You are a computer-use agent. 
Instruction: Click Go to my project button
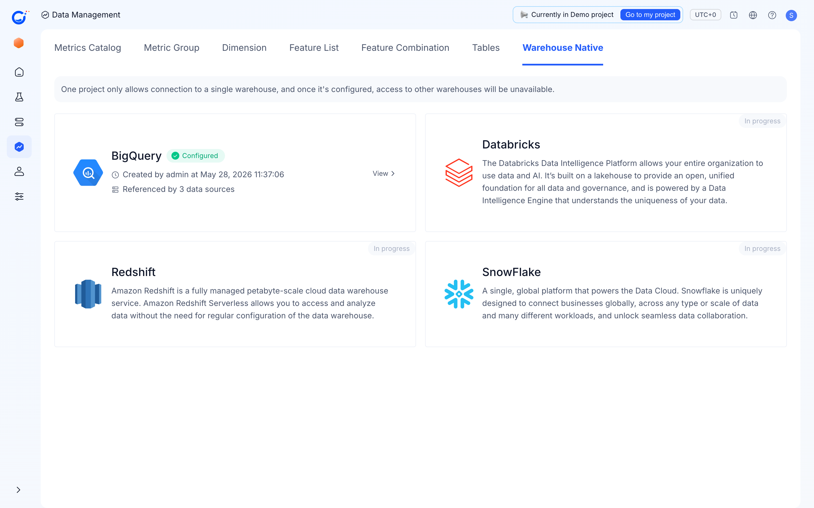(650, 15)
